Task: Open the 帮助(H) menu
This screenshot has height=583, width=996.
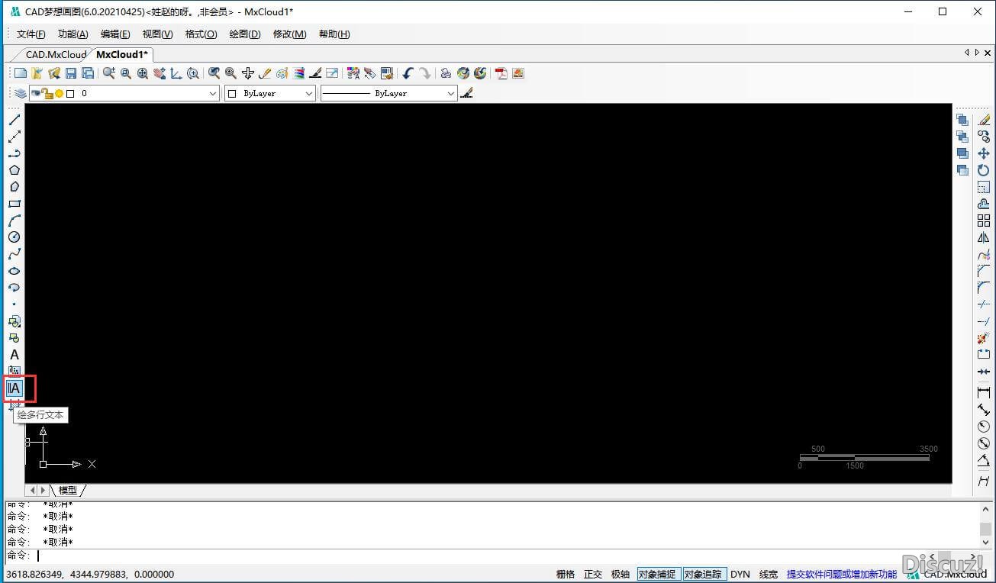Action: tap(334, 34)
